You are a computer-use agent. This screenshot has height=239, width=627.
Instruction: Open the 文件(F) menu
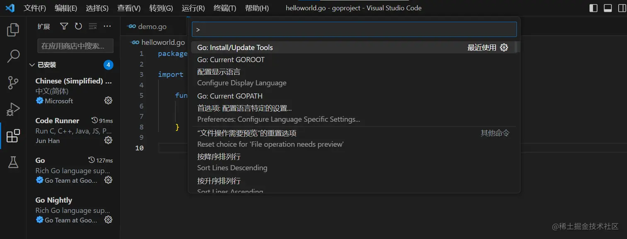[x=35, y=8]
